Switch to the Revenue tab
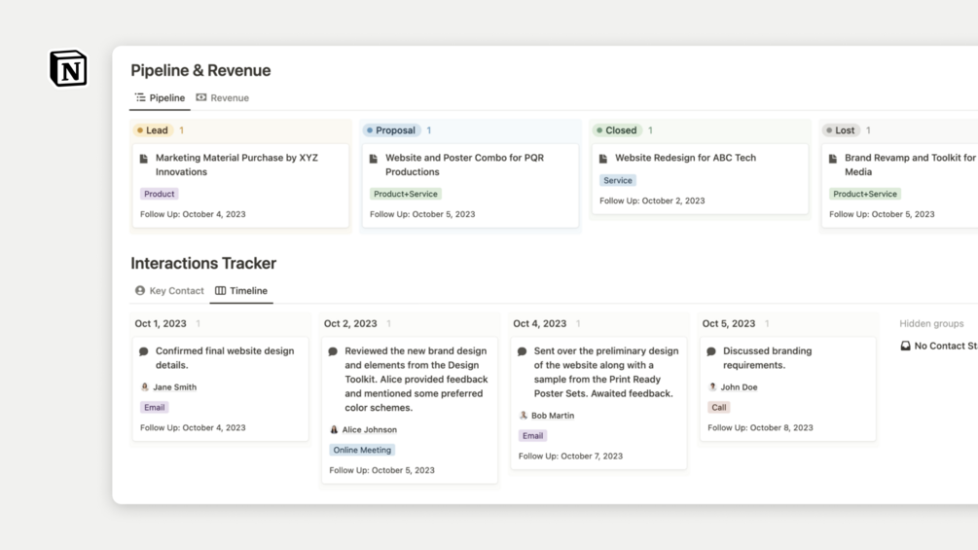The image size is (978, 550). 223,98
